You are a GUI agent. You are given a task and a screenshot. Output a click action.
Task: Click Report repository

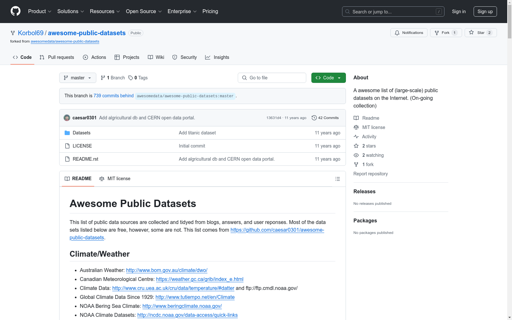(x=371, y=174)
